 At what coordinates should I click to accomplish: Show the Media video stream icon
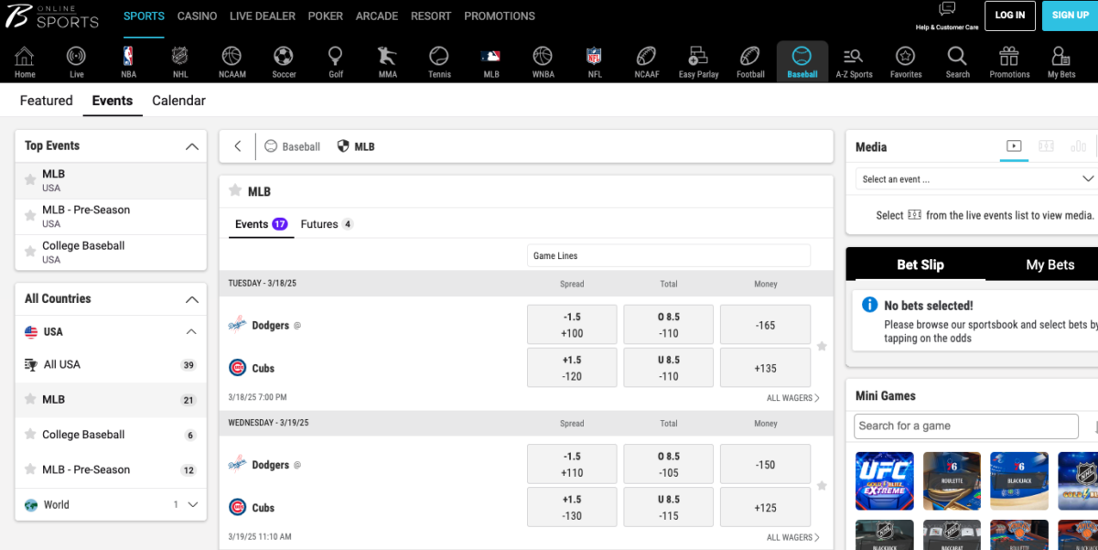point(1014,146)
